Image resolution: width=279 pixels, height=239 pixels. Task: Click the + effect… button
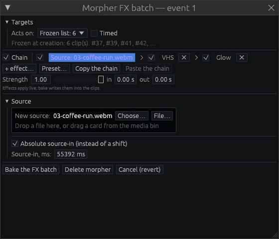click(x=19, y=69)
